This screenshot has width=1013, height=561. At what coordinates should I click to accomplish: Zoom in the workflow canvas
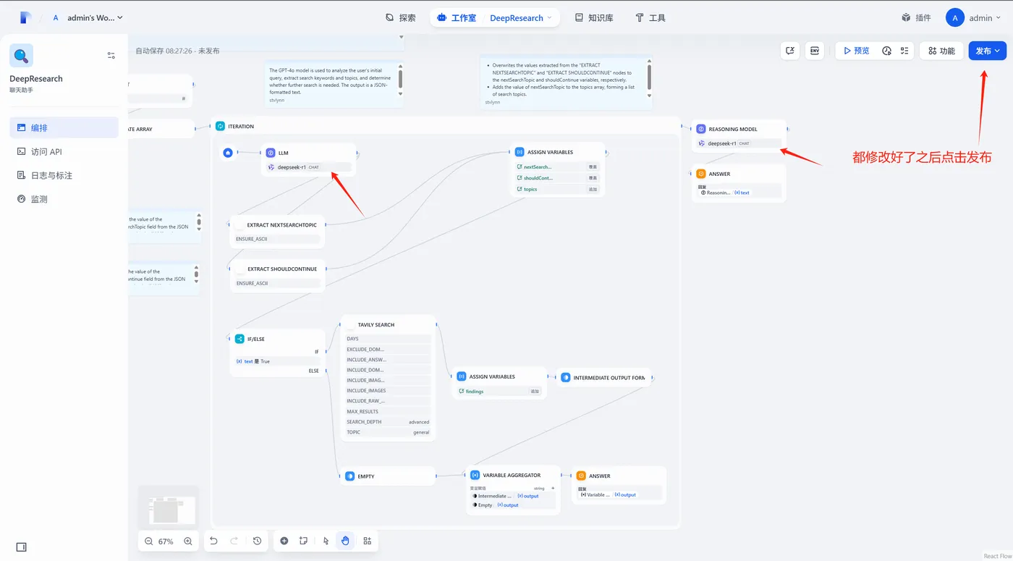[x=188, y=541]
